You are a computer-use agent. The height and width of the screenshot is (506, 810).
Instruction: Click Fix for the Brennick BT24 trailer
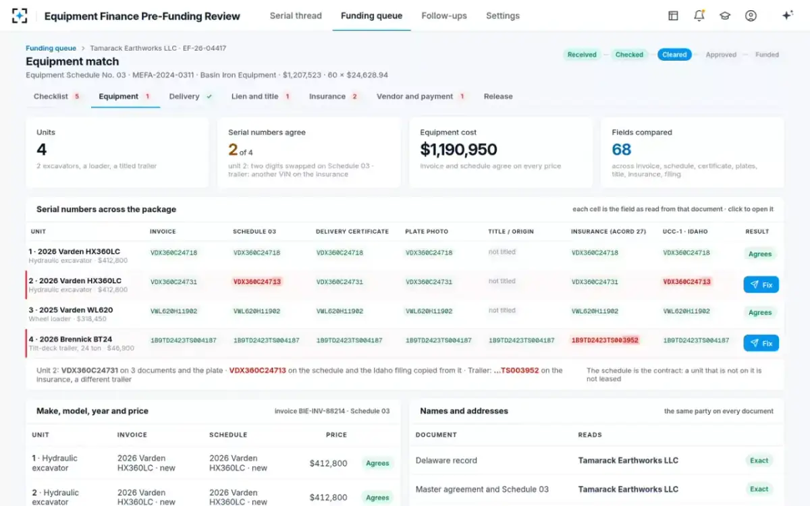click(x=761, y=343)
